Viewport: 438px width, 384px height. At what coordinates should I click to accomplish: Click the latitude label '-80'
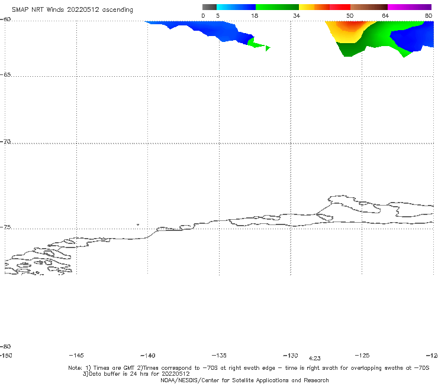coord(5,346)
